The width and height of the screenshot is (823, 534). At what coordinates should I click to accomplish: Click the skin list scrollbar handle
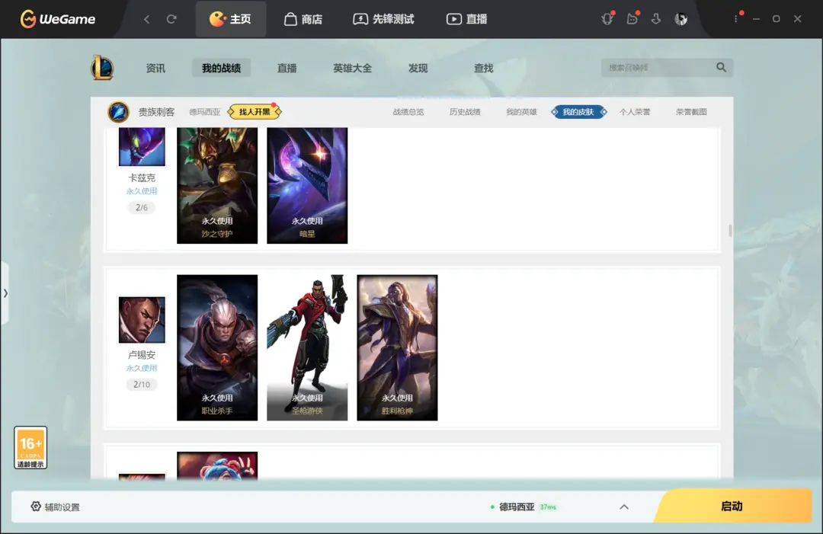pos(730,231)
